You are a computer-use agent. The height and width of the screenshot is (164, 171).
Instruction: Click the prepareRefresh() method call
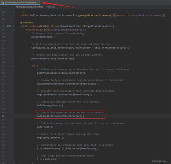click(x=42, y=37)
